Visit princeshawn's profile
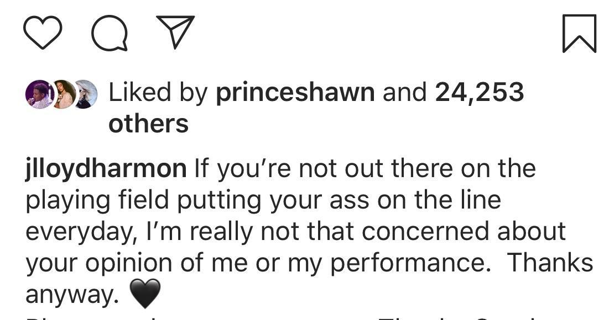The height and width of the screenshot is (320, 609). (x=295, y=93)
